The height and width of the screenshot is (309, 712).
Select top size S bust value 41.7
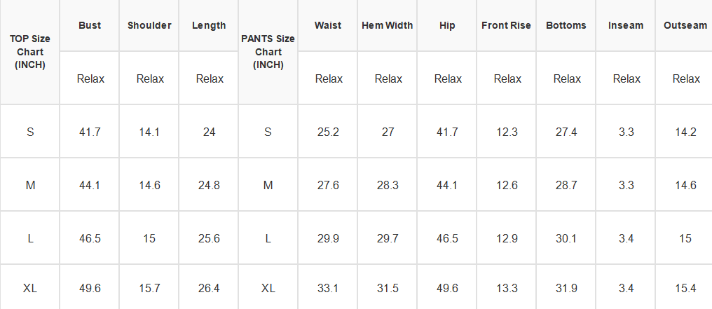90,132
